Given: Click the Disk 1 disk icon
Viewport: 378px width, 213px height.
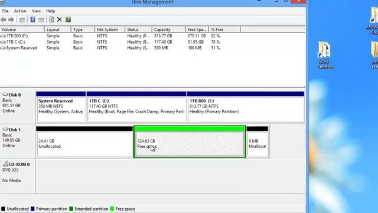Looking at the screenshot, I should (5, 130).
